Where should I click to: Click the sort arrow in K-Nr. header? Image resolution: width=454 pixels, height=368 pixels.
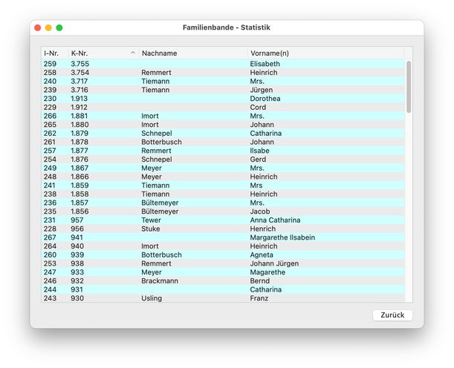(133, 53)
